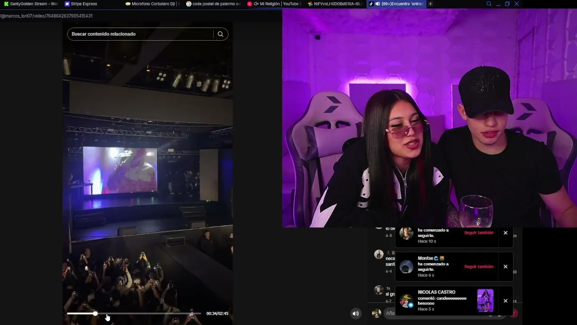Image resolution: width=577 pixels, height=325 pixels.
Task: Click the tab audio speaker icon on TikTok tab
Action: pyautogui.click(x=377, y=4)
